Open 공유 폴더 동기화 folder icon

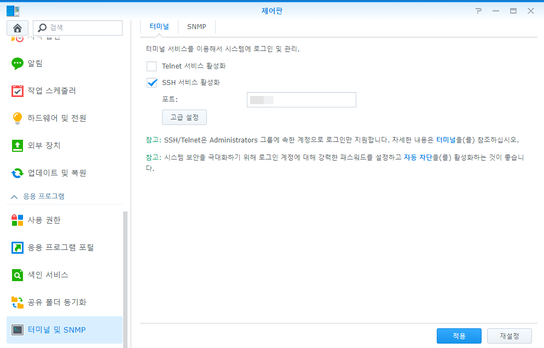[18, 303]
